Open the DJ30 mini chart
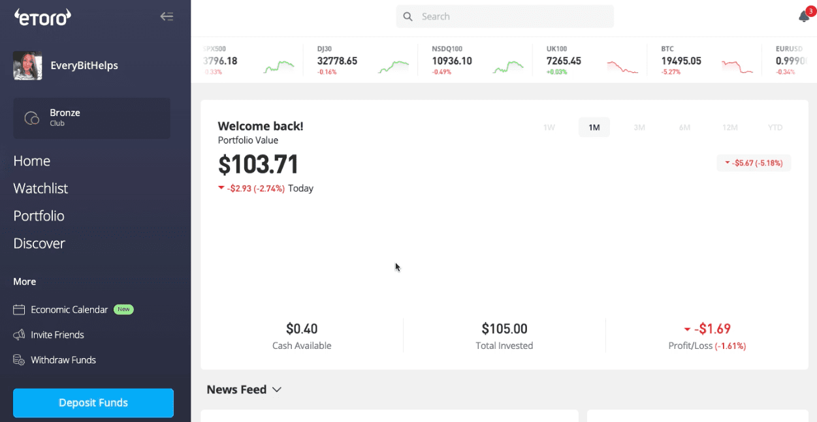 coord(393,67)
